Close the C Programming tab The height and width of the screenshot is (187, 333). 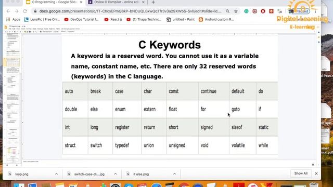click(x=81, y=2)
